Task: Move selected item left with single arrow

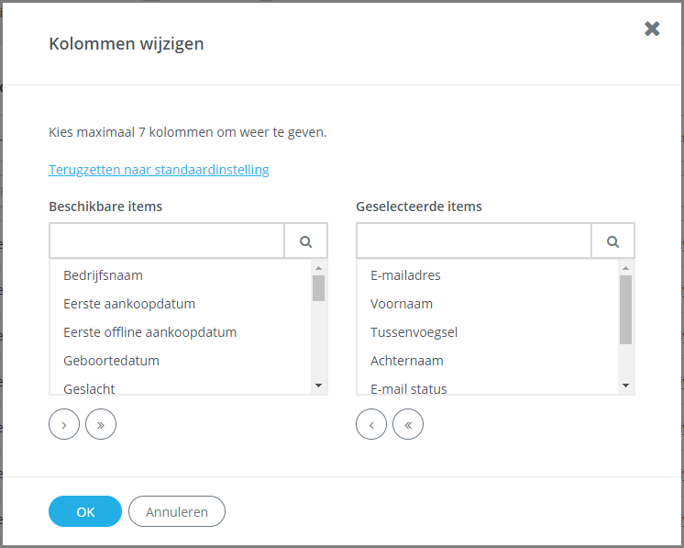Action: point(371,424)
